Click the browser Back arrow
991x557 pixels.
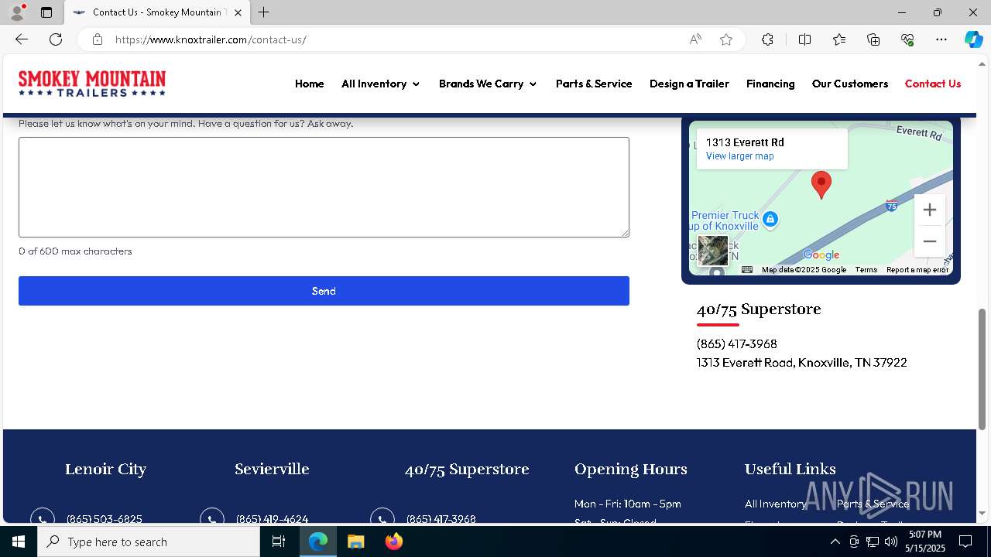click(x=22, y=39)
